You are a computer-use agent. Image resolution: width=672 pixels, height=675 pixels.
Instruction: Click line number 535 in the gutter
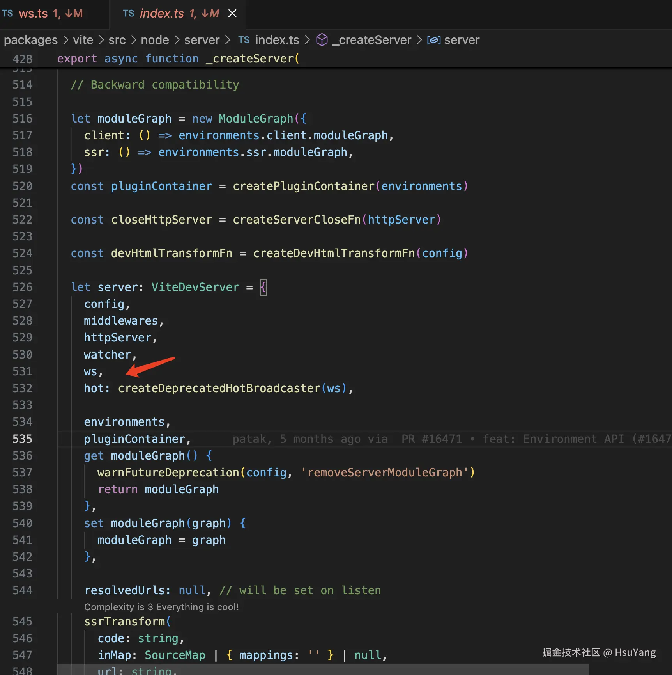(22, 439)
